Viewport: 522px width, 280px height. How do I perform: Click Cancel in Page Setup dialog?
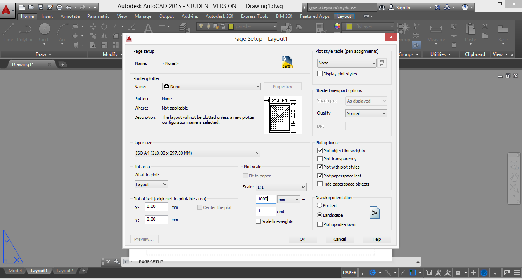pos(340,239)
